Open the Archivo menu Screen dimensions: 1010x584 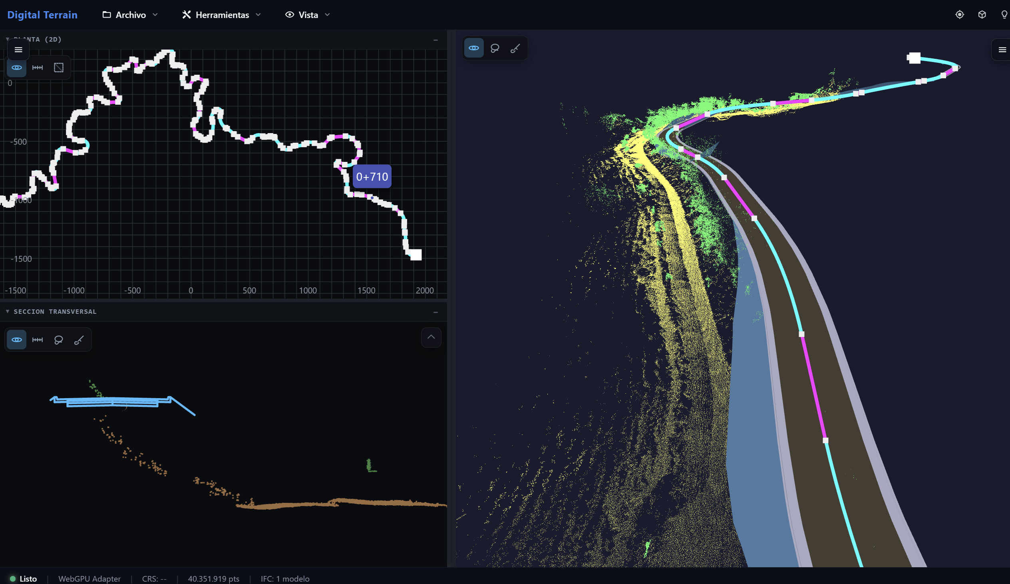point(130,15)
